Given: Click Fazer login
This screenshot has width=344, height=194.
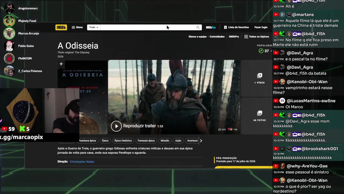Looking at the screenshot, I should tap(261, 27).
